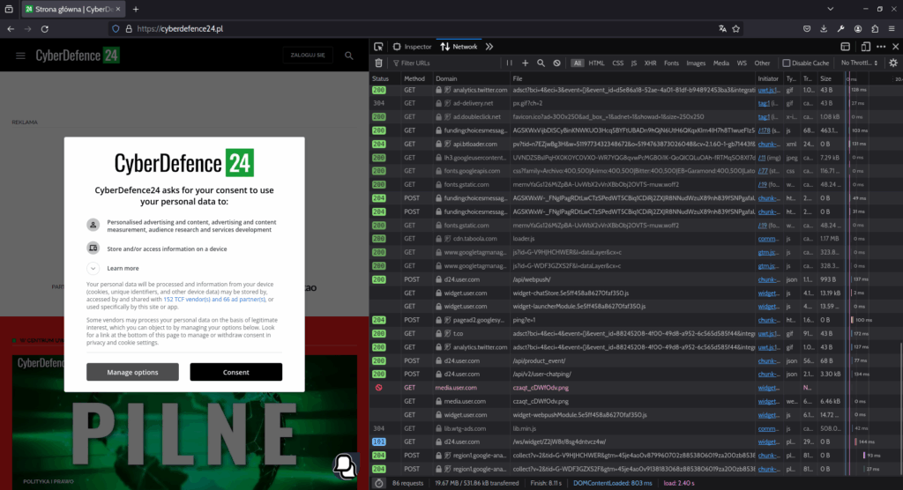Click the padlock site information icon
The height and width of the screenshot is (490, 903).
point(129,29)
